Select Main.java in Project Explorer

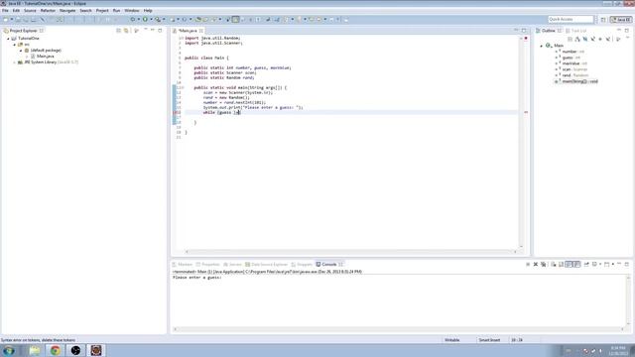coord(45,57)
